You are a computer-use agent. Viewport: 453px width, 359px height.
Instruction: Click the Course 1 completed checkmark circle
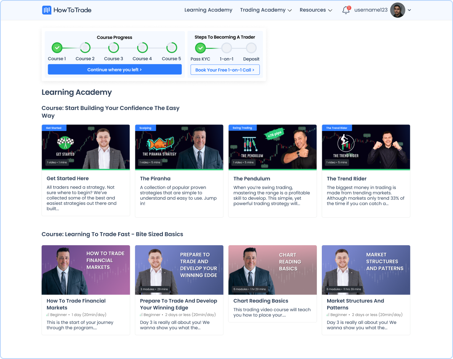coord(57,48)
